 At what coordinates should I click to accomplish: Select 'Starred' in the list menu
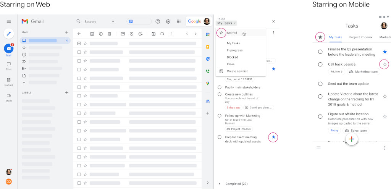coord(232,33)
